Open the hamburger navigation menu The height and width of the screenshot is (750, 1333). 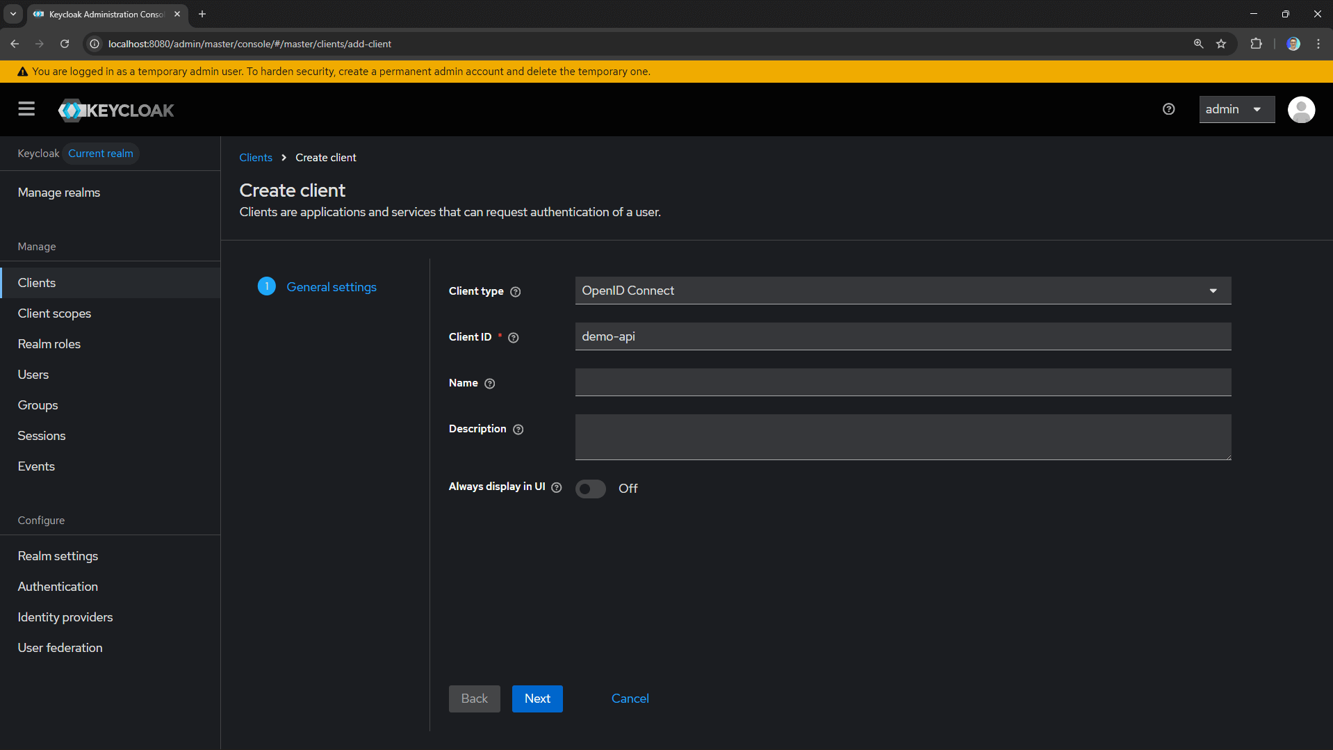click(x=26, y=109)
